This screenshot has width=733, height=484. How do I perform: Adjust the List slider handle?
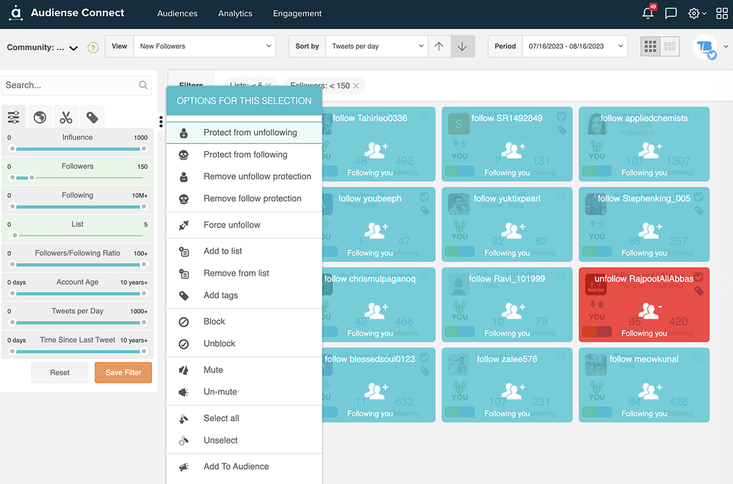coord(15,236)
